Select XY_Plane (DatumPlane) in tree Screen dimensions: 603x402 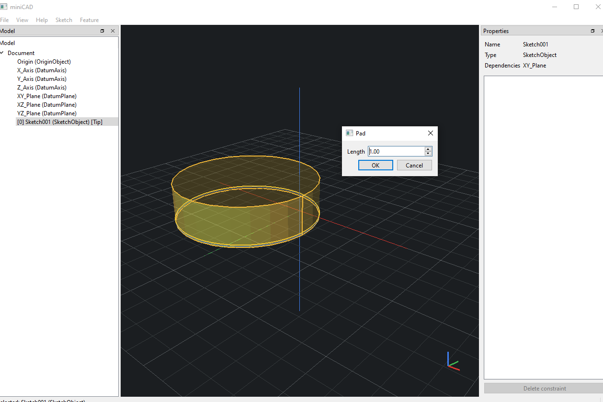tap(47, 96)
